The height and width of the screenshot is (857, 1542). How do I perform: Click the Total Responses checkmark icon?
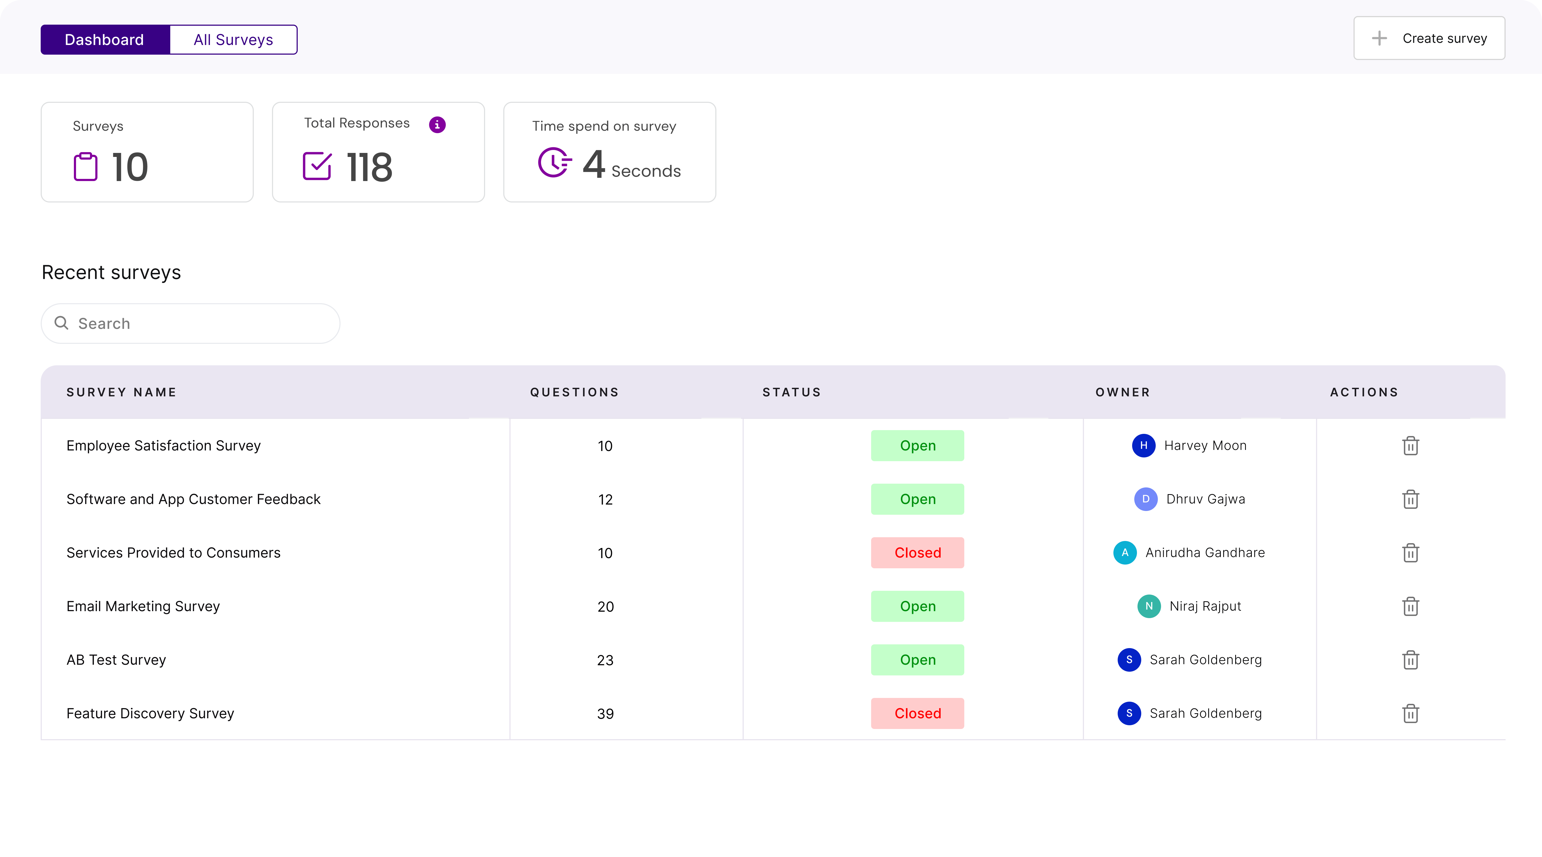pos(317,166)
